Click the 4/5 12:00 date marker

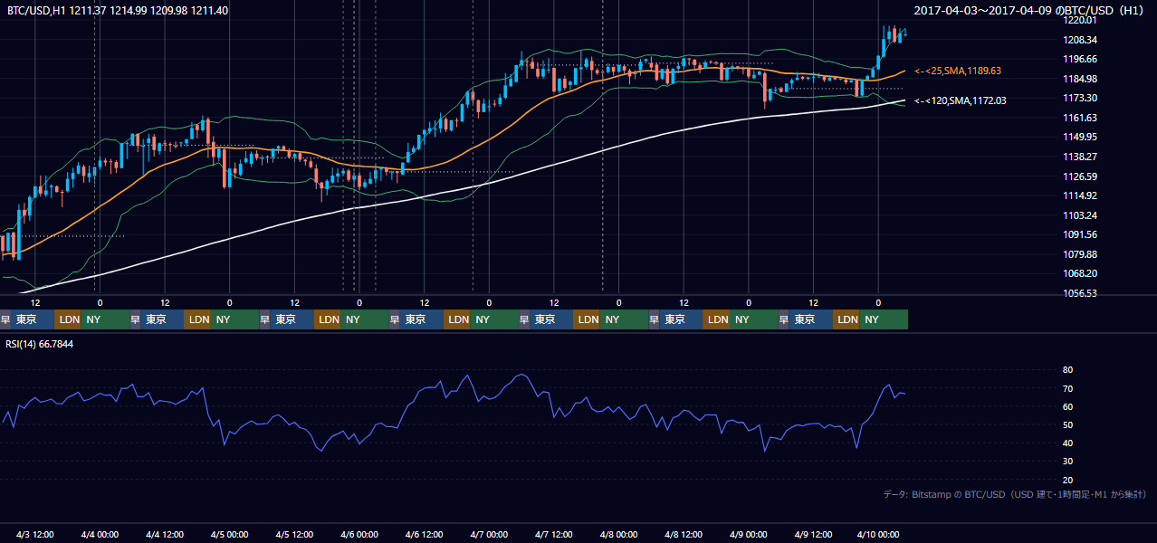point(294,534)
